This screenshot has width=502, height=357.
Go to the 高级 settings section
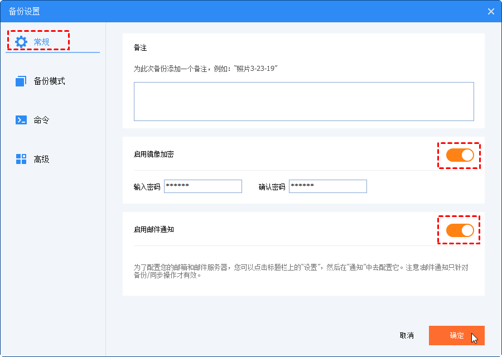[42, 159]
